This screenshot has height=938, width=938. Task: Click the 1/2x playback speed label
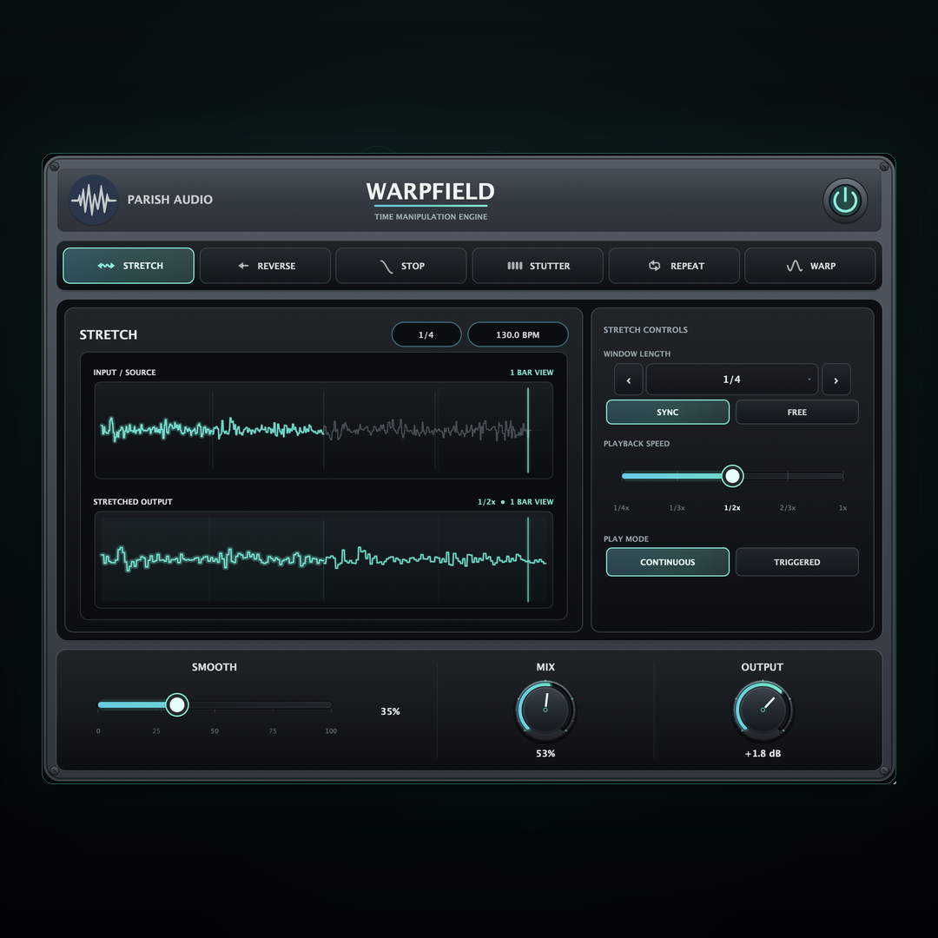[732, 508]
